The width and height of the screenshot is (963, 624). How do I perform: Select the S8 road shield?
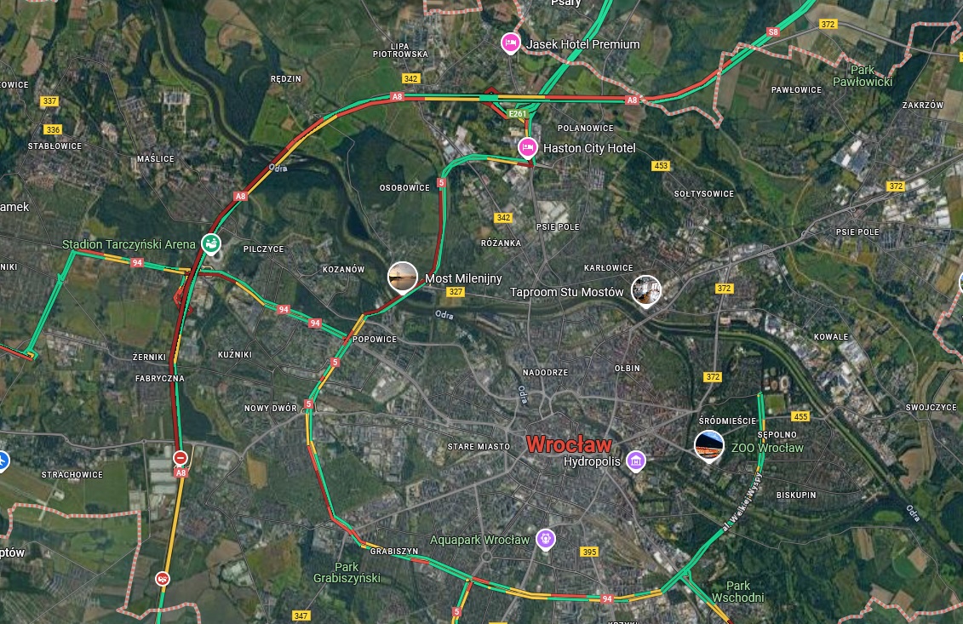pos(773,32)
